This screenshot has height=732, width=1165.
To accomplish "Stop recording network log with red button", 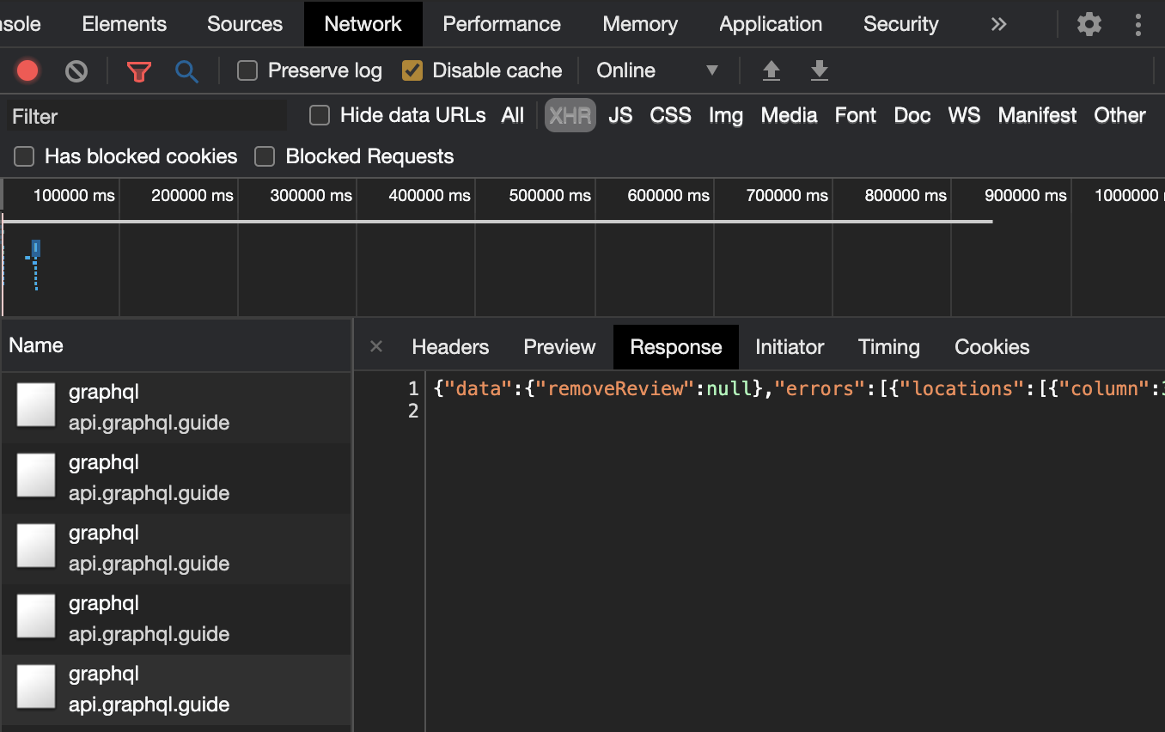I will tap(27, 70).
